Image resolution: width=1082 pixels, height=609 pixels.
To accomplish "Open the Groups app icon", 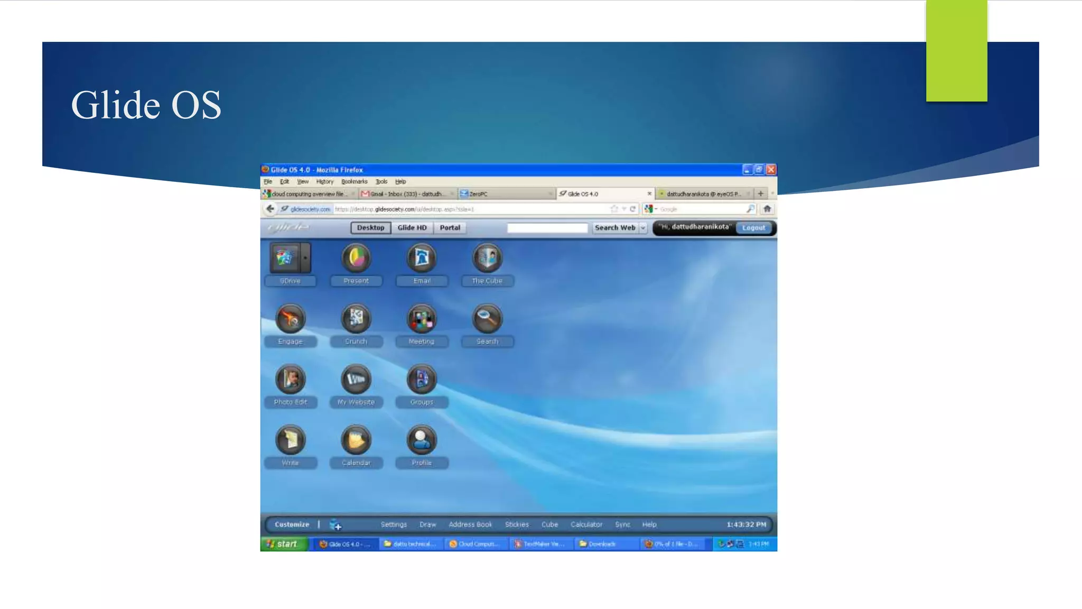I will tap(422, 379).
